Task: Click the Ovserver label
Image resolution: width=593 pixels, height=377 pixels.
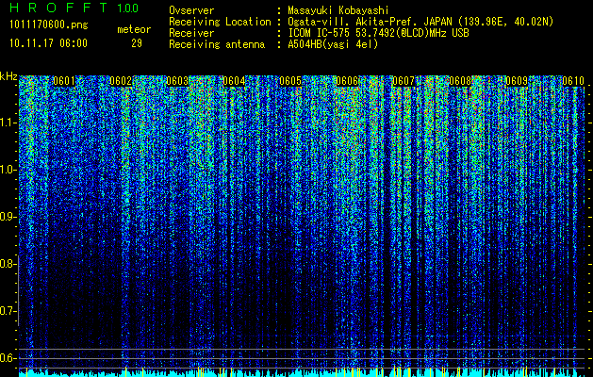Action: [x=191, y=10]
